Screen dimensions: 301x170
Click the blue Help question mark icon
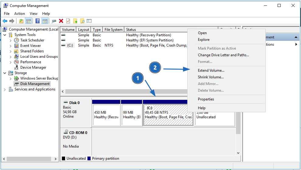37,21
